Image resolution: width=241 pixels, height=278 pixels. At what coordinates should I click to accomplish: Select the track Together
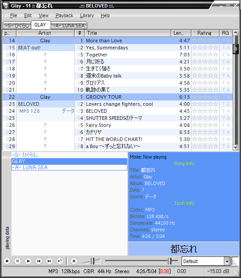click(x=96, y=55)
